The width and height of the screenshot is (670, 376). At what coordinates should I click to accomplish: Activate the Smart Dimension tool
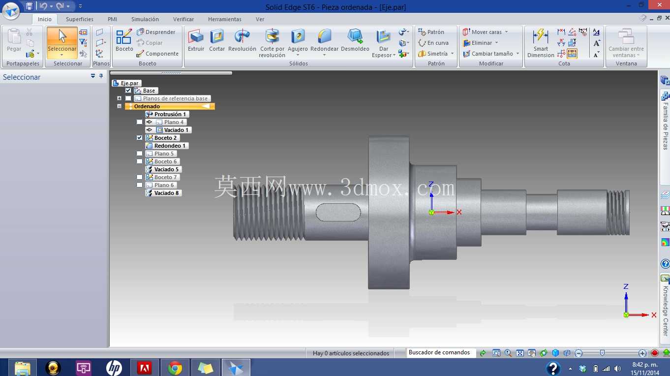coord(541,43)
